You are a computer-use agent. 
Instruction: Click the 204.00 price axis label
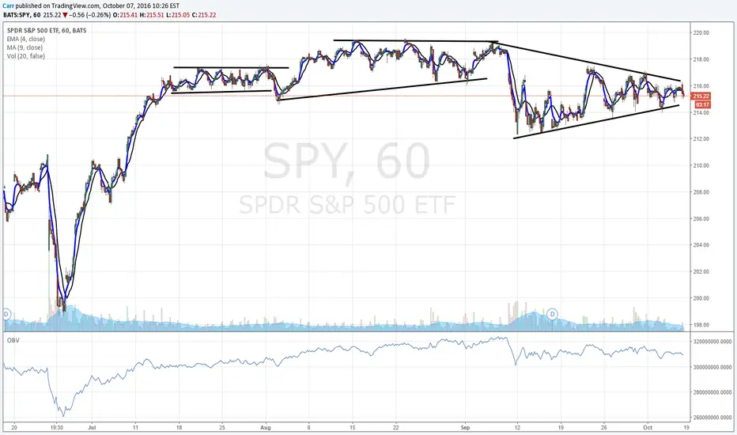(701, 245)
